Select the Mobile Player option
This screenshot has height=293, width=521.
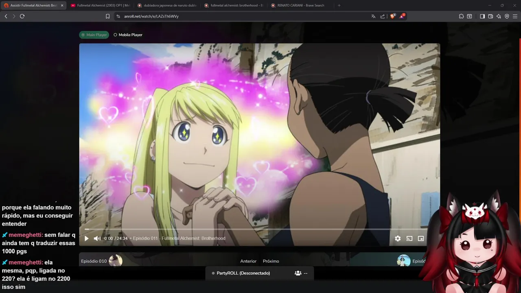click(128, 35)
